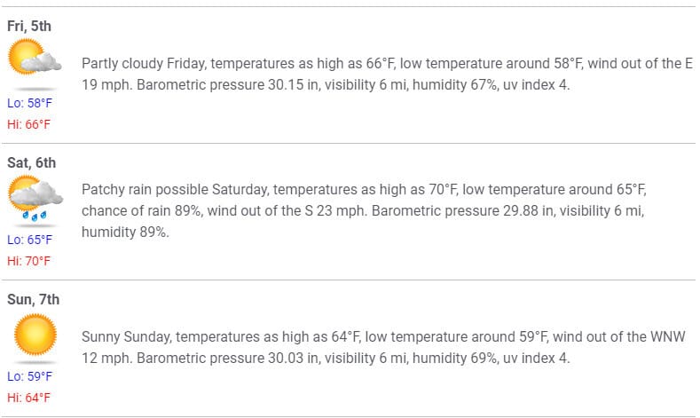Click Friday's Hi: 66°F label
Screen dimensions: 700x418
[28, 124]
